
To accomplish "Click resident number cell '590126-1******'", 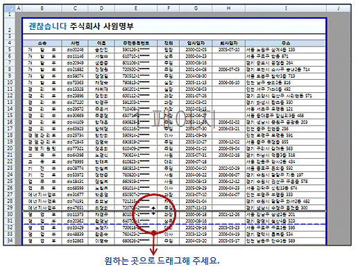I will [136, 50].
